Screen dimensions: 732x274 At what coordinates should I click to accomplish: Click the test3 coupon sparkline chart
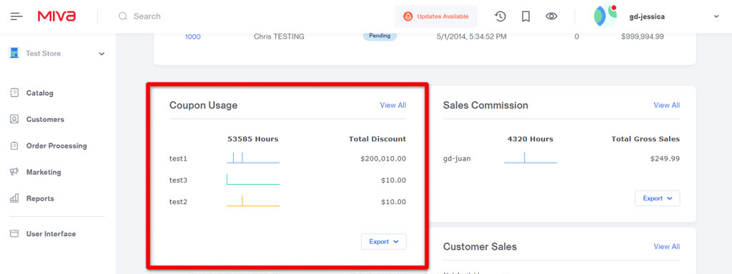[x=253, y=179]
